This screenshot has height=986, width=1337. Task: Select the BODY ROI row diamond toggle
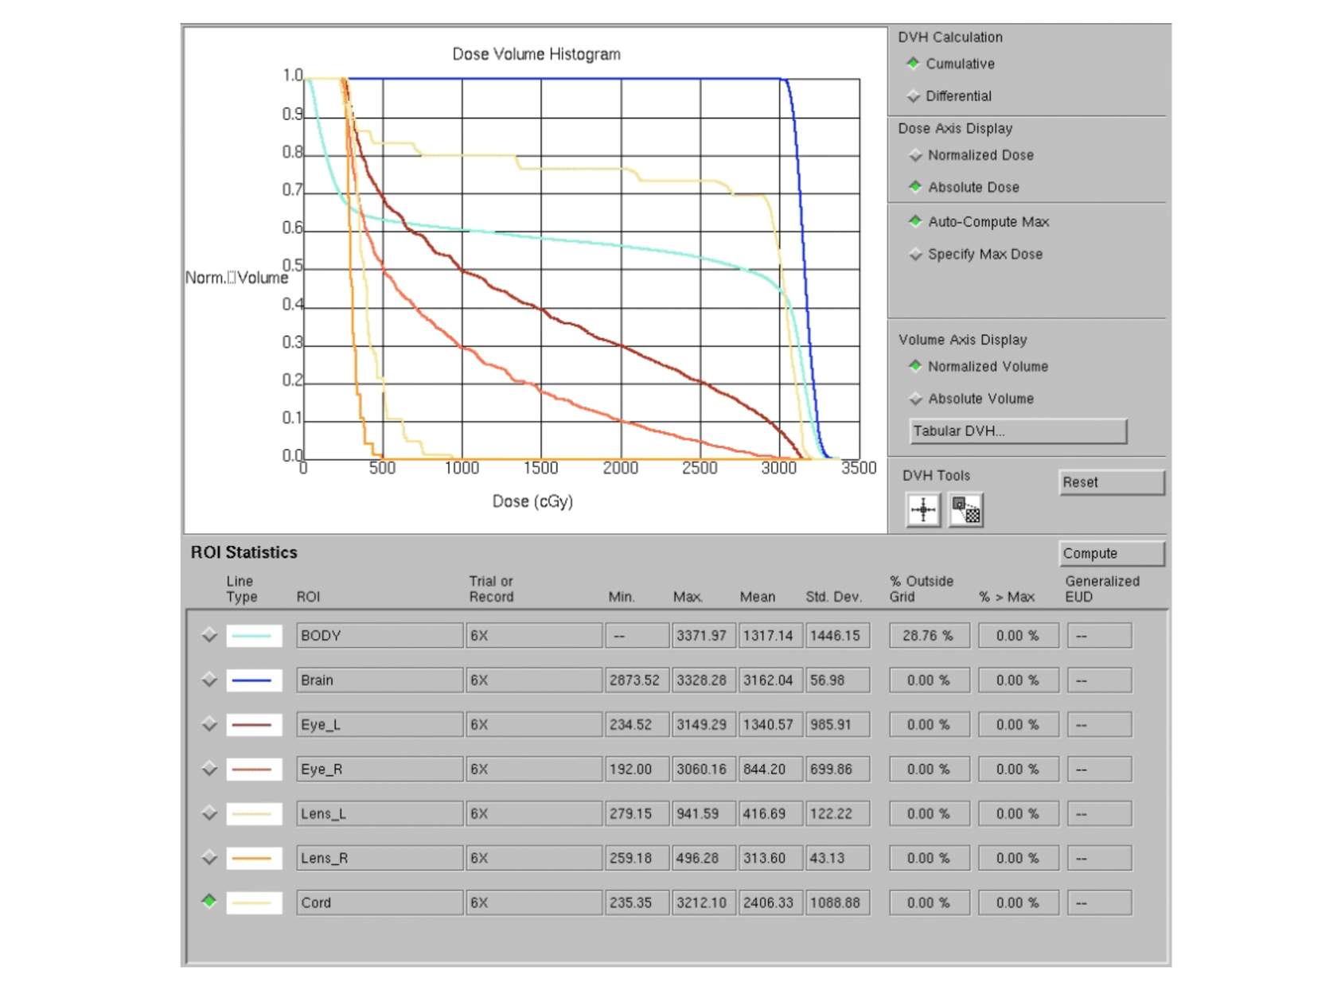209,635
